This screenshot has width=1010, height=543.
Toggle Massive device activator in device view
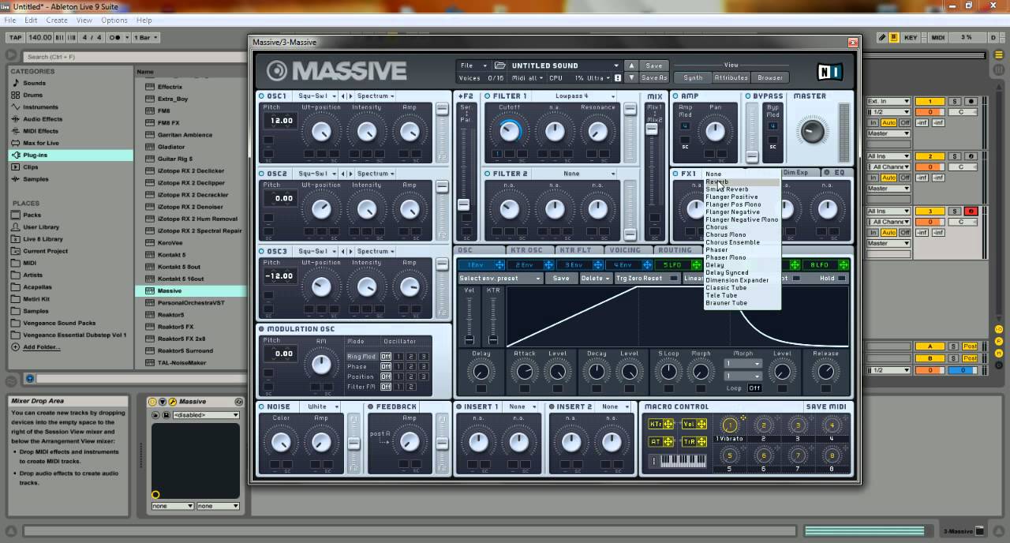click(x=153, y=402)
